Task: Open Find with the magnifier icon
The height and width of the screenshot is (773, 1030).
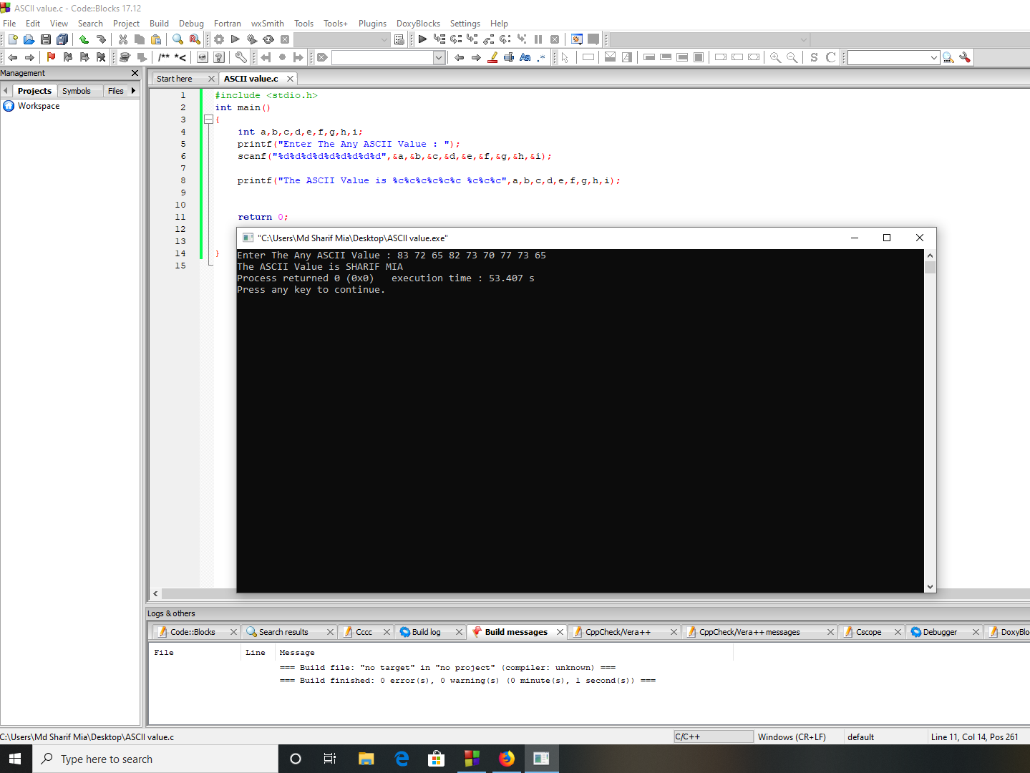Action: 178,39
